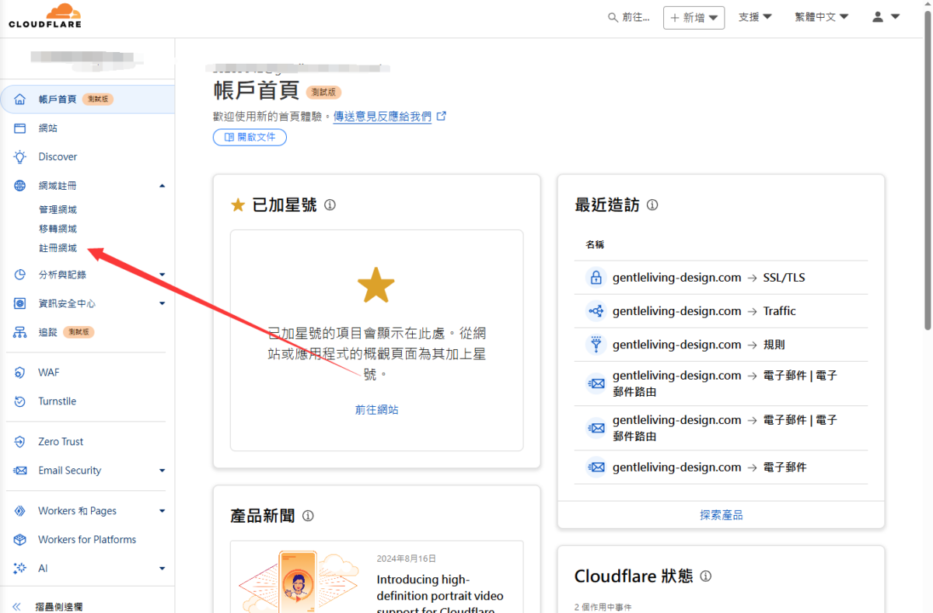Viewport: 933px width, 613px height.
Task: Open the 繁體中文 language dropdown
Action: [x=821, y=17]
